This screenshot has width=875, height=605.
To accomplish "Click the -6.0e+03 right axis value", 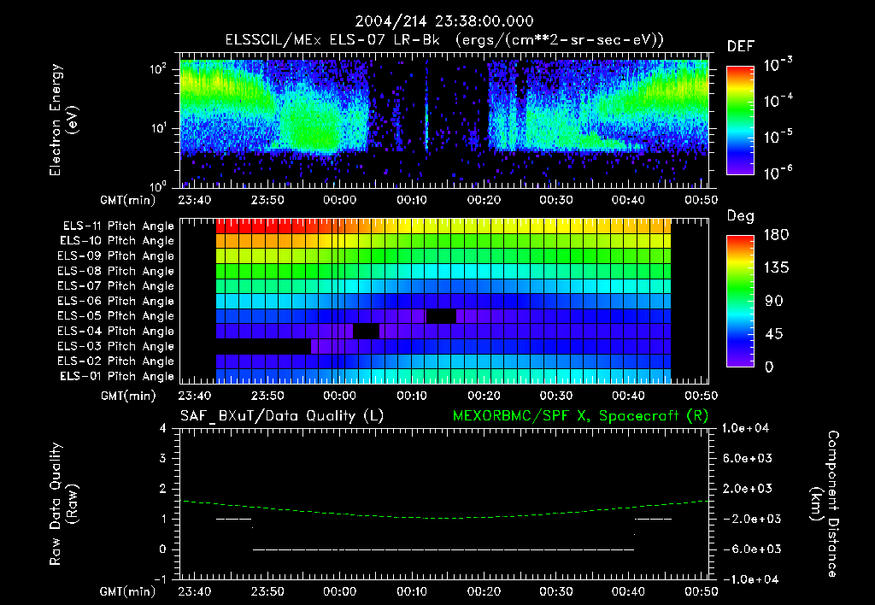I will point(748,549).
